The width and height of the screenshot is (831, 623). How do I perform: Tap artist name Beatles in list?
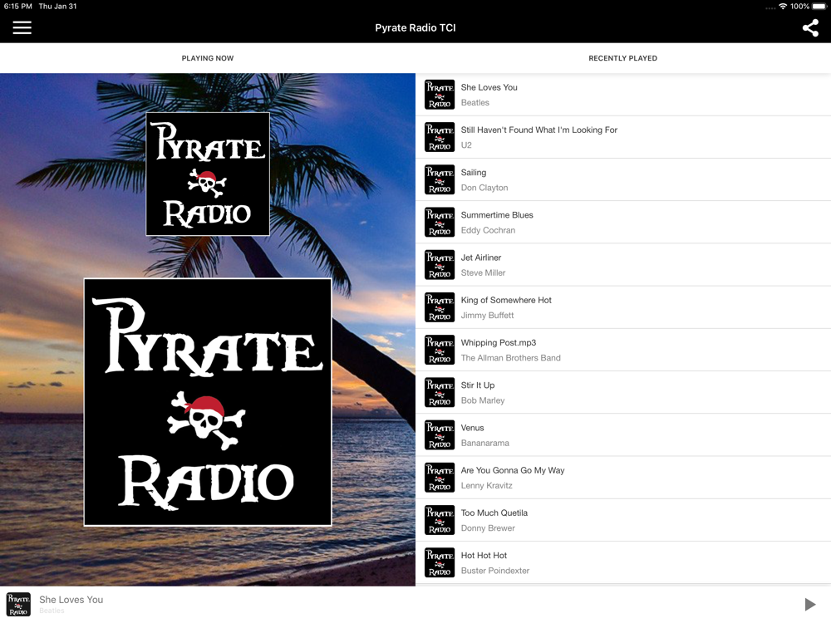[x=475, y=103]
